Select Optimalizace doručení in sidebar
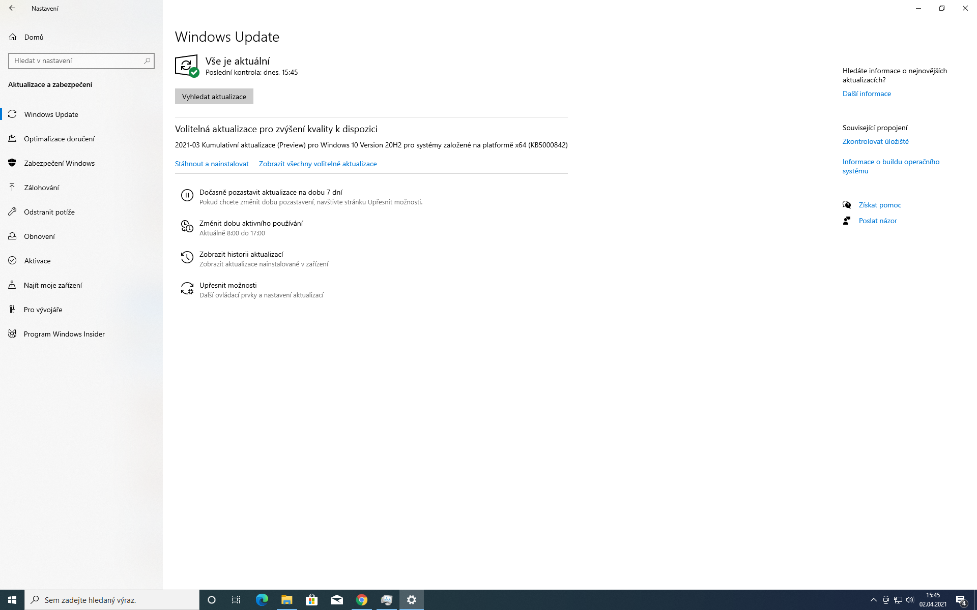Image resolution: width=977 pixels, height=610 pixels. tap(59, 139)
